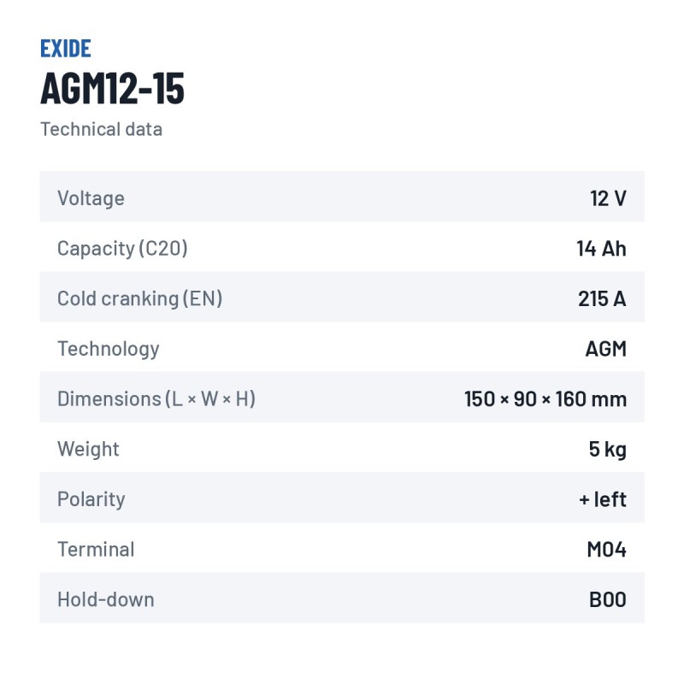
Task: Select the Polarity row label
Action: (x=91, y=499)
